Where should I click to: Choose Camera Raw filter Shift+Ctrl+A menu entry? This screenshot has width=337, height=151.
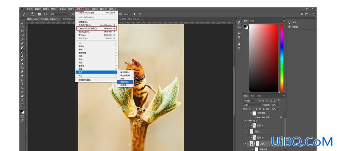click(97, 28)
